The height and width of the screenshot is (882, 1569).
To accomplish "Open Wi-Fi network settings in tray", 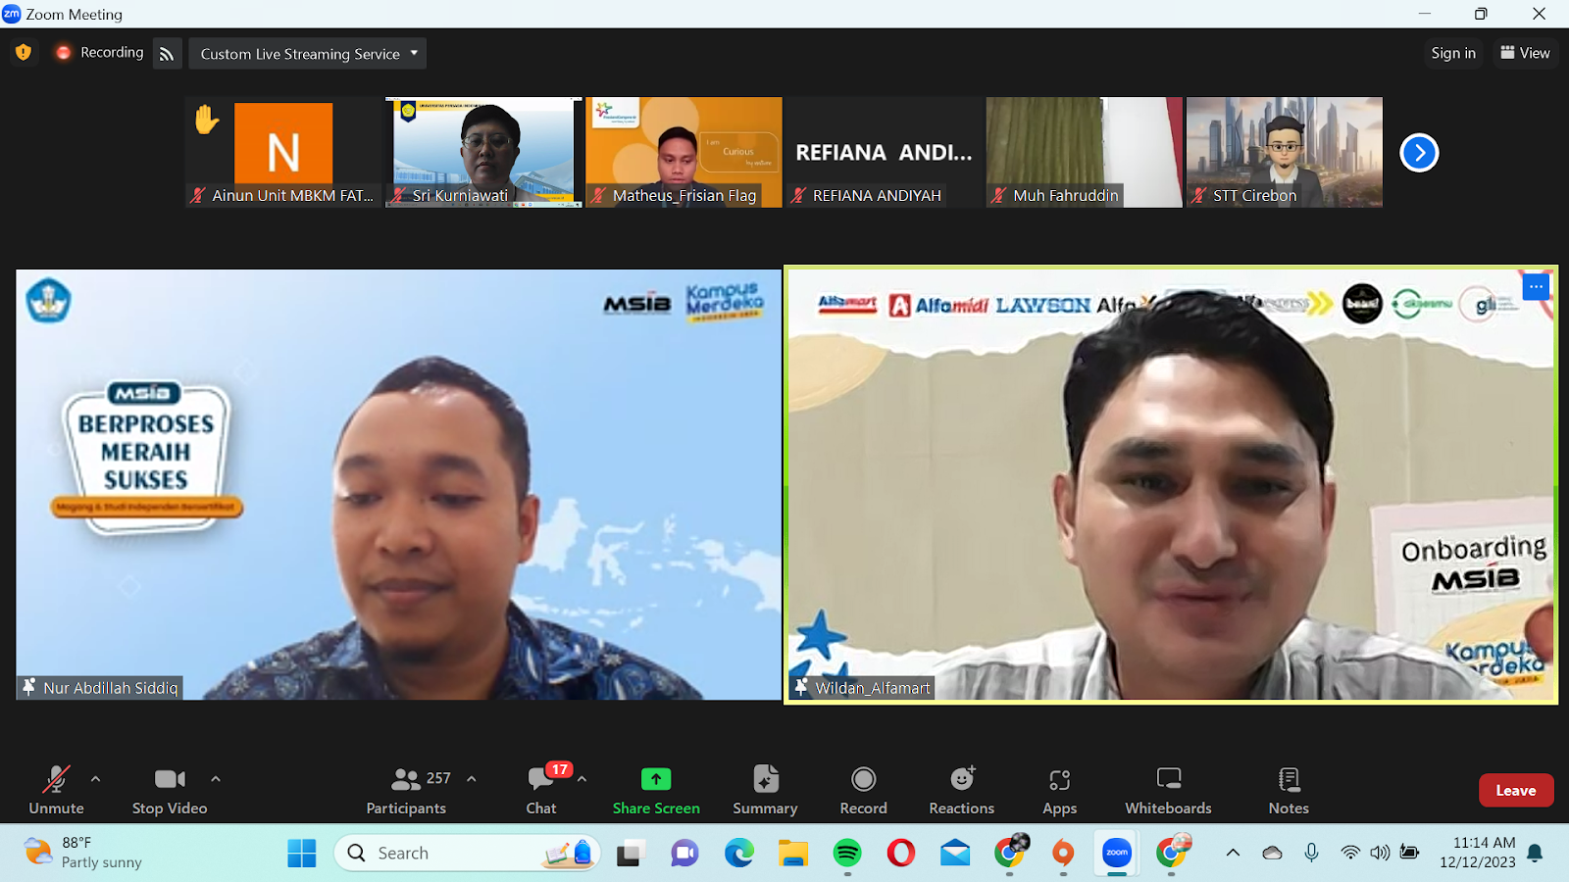I will point(1350,853).
